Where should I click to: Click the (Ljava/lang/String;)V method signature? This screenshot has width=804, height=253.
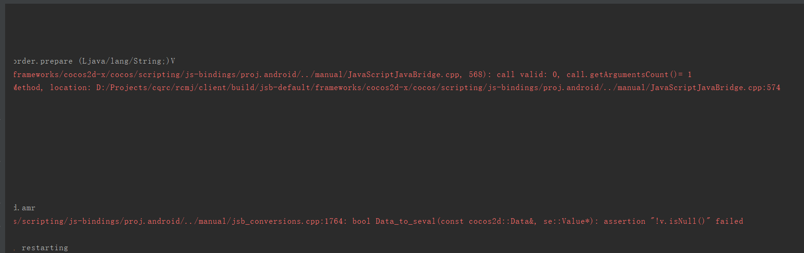click(x=126, y=61)
